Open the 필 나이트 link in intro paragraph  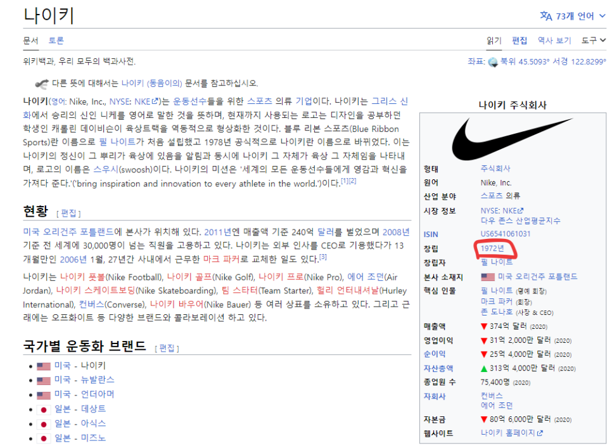coord(117,142)
